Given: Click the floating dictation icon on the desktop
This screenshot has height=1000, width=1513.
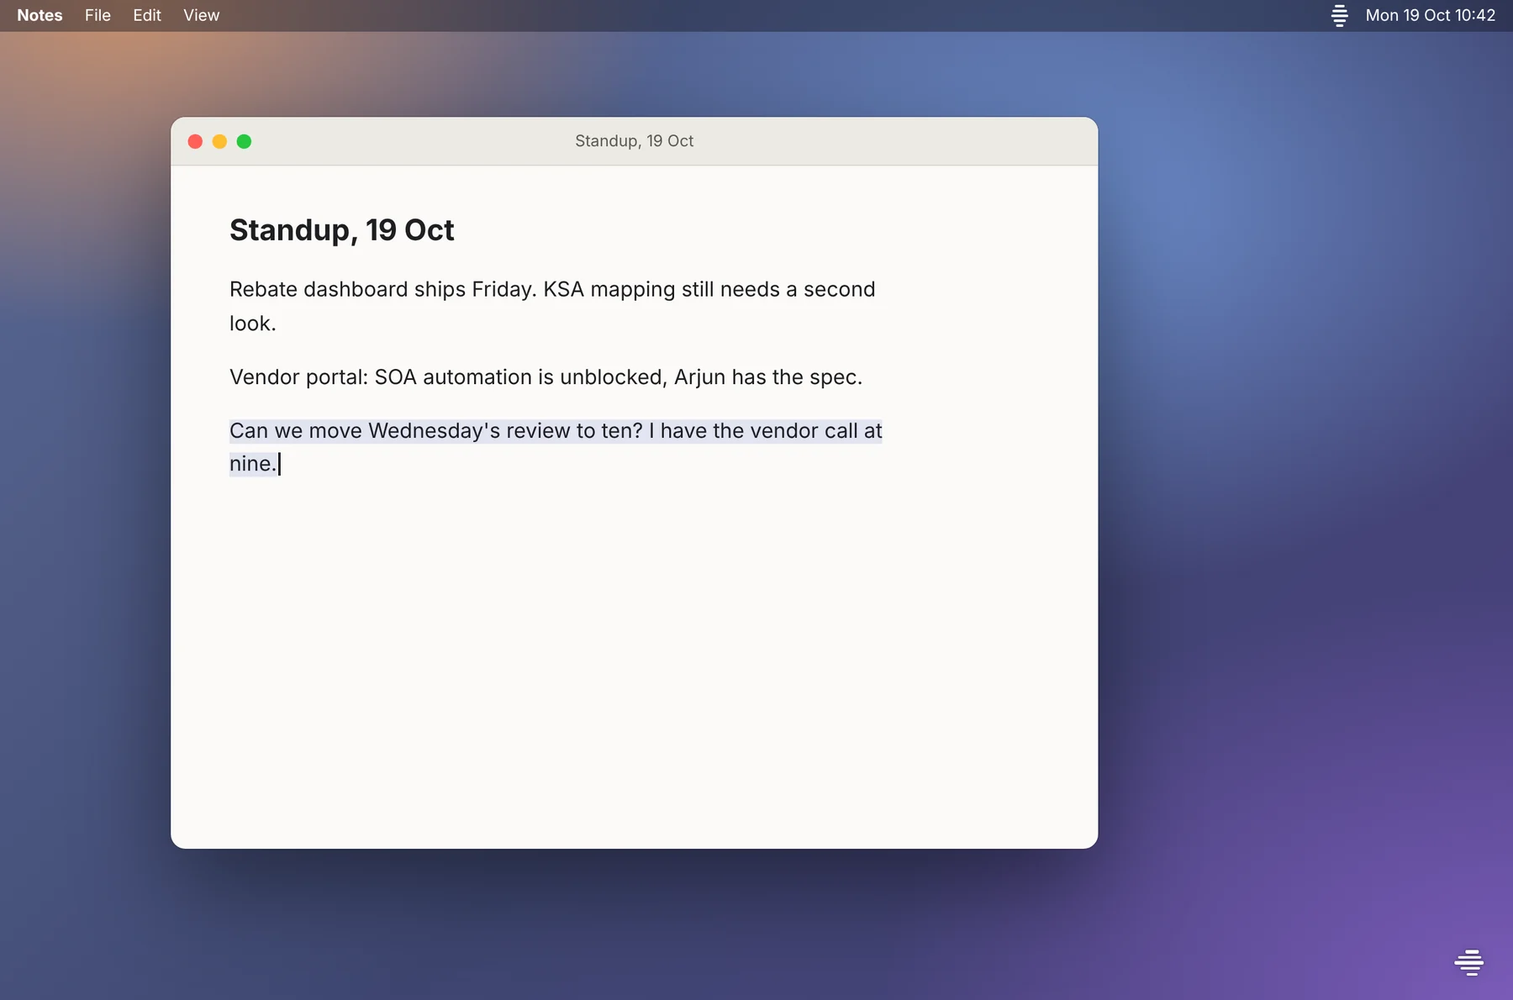Looking at the screenshot, I should (x=1468, y=962).
